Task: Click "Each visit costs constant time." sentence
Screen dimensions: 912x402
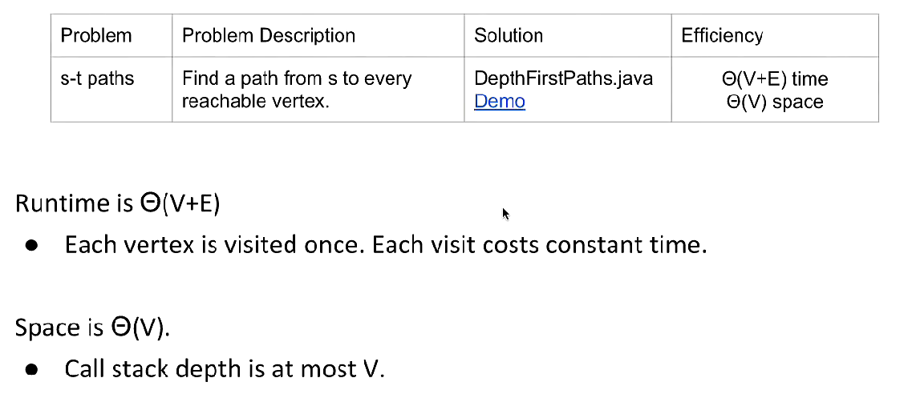Action: pos(540,244)
